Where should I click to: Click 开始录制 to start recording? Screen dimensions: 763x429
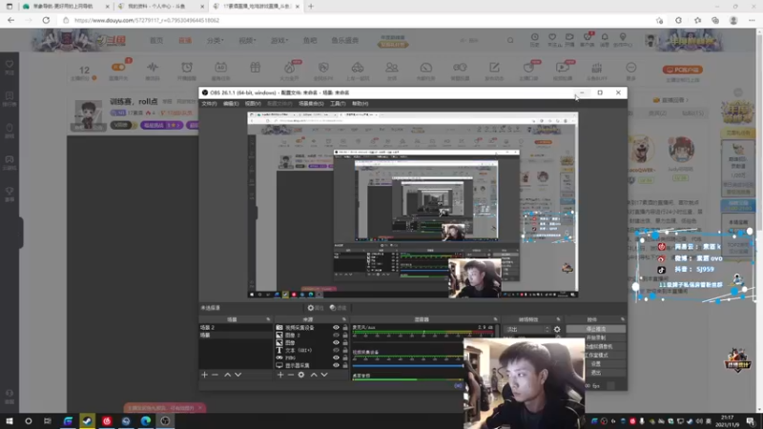coord(595,337)
